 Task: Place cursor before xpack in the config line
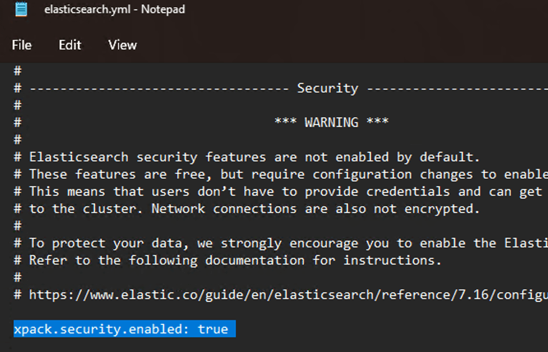(15, 329)
